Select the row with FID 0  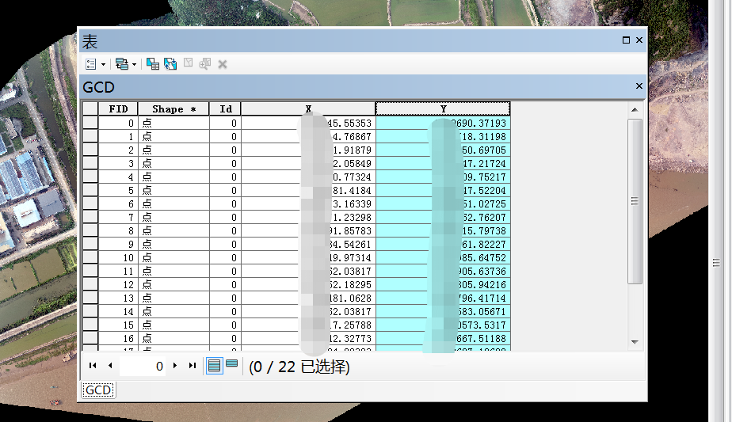[90, 124]
